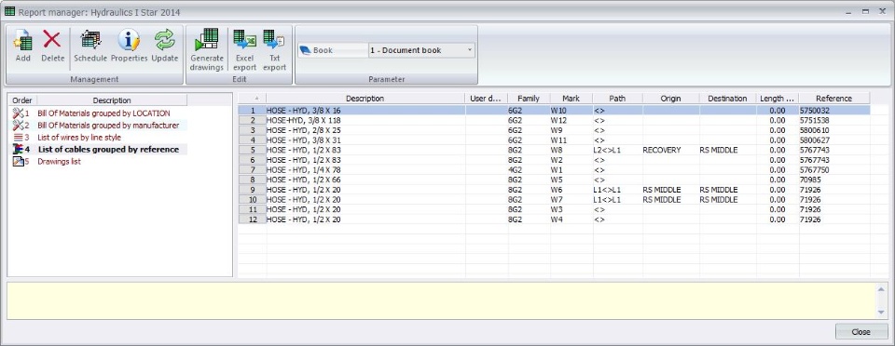The image size is (895, 346).
Task: Export report to Excel
Action: pos(245,50)
